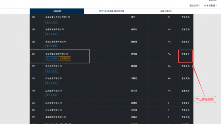
Task: Click the AA grade in row 079
Action: 169,30
